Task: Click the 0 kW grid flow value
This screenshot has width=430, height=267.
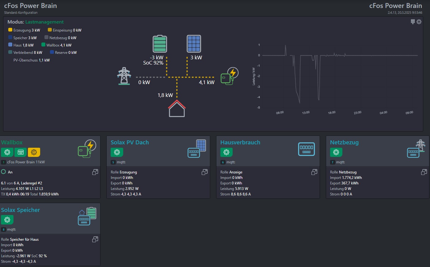Action: (144, 82)
